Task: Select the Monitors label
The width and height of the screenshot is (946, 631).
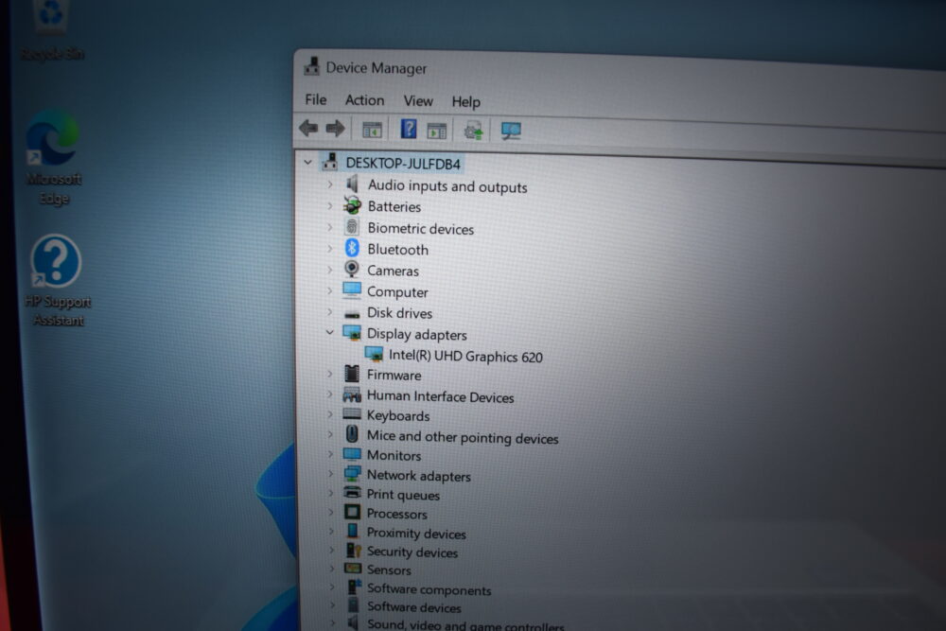Action: (394, 455)
